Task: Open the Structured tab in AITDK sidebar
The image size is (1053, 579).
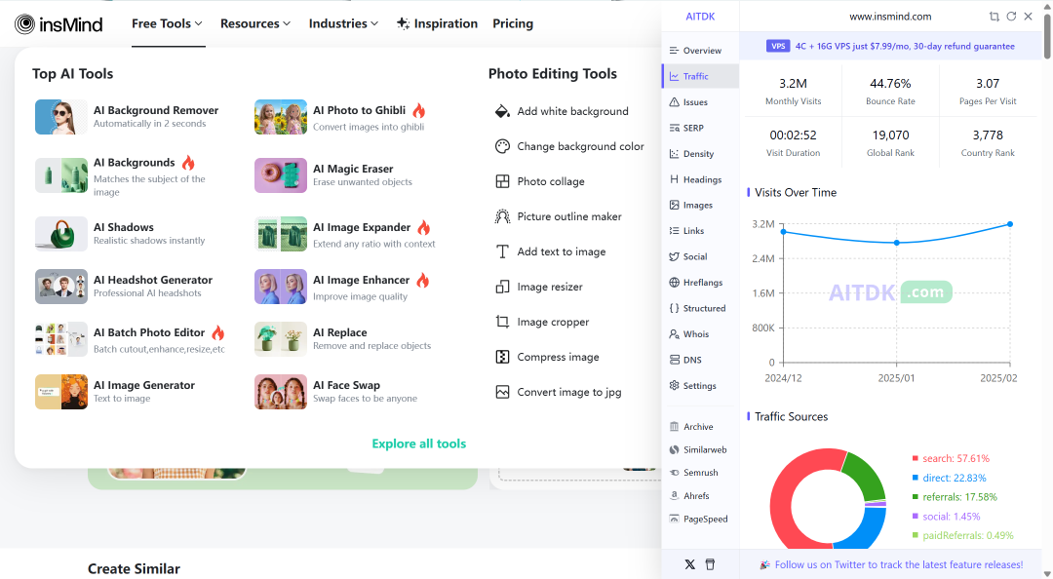Action: pyautogui.click(x=700, y=308)
